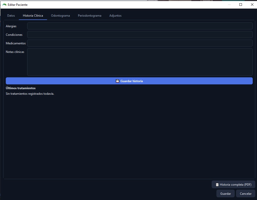
Task: Click the Editar Paciente window title
Action: [x=18, y=5]
